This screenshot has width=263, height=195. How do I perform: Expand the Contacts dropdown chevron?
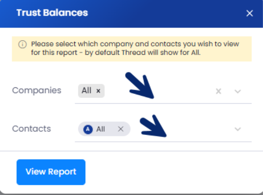[x=238, y=129]
